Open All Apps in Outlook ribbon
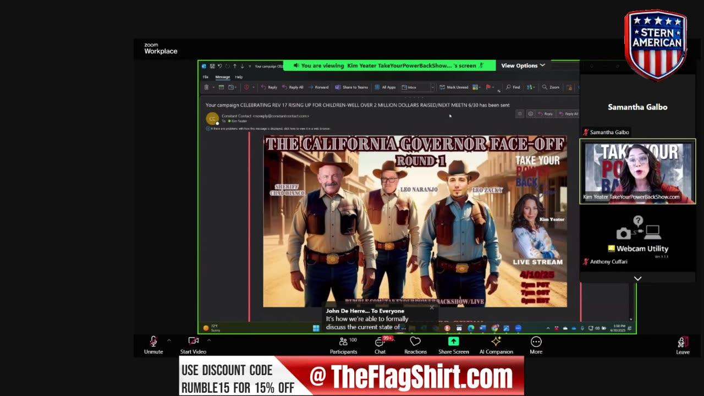The image size is (704, 396). [385, 87]
